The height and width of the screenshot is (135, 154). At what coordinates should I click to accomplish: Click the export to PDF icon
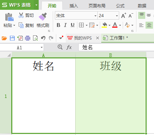20,38
